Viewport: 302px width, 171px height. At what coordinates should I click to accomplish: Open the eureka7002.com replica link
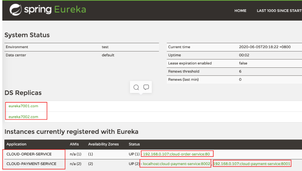(23, 117)
